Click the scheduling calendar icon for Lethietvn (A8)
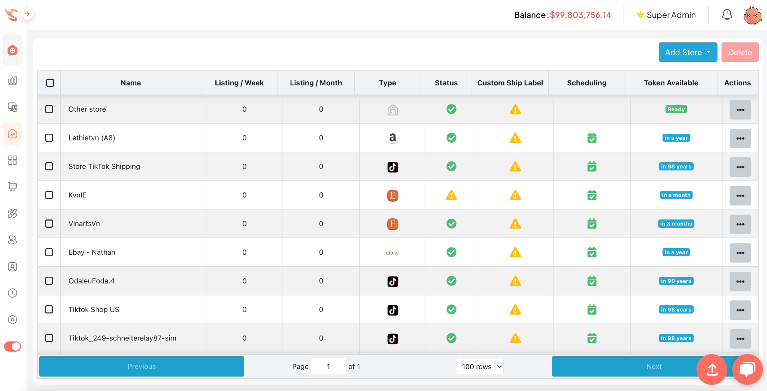The image size is (767, 391). pos(592,138)
